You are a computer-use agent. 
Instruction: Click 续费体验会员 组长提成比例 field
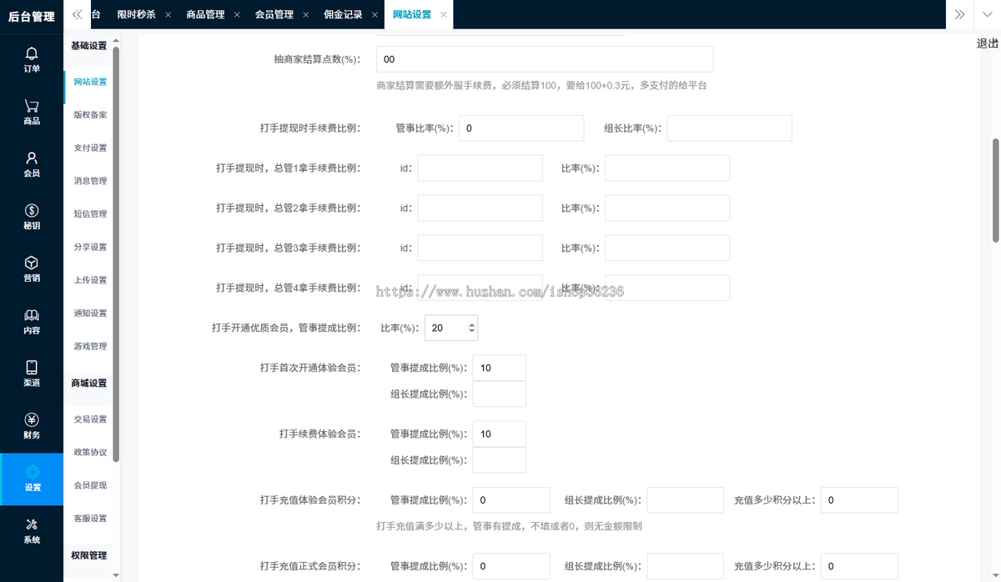[x=499, y=459]
